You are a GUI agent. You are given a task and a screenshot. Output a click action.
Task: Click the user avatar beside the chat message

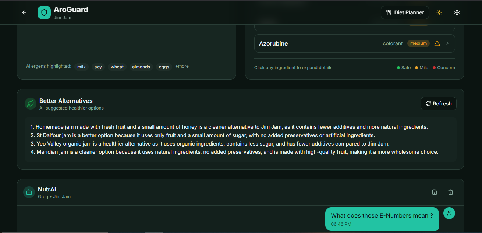click(x=449, y=213)
